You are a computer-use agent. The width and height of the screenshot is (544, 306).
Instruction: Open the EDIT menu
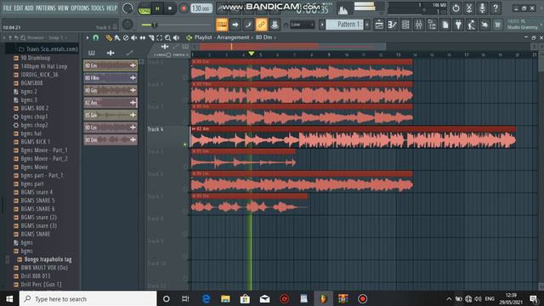(x=19, y=8)
